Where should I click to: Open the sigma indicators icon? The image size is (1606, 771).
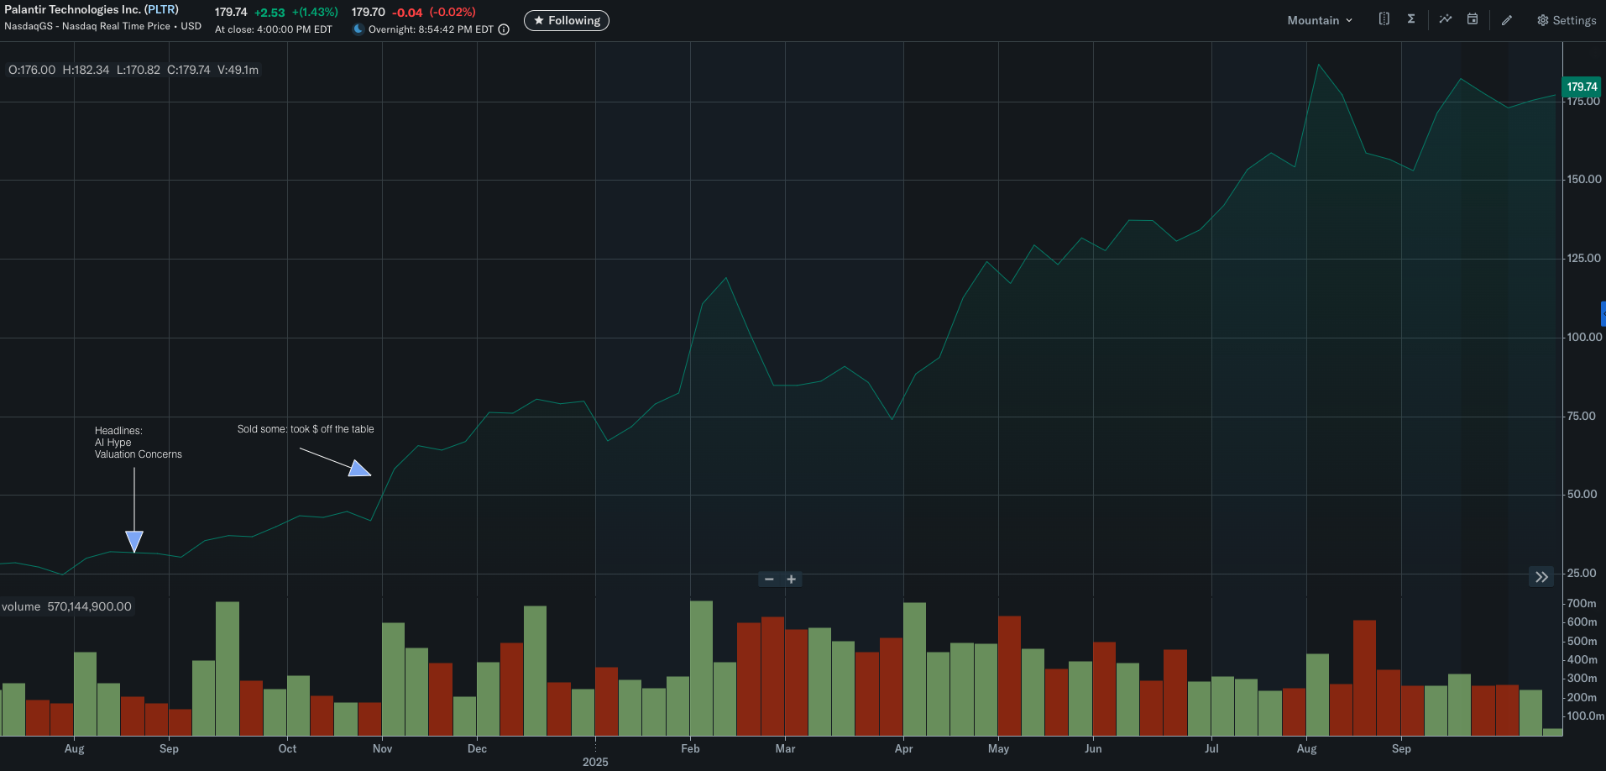[x=1411, y=18]
